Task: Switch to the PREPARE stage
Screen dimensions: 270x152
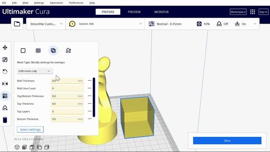Action: coord(108,12)
